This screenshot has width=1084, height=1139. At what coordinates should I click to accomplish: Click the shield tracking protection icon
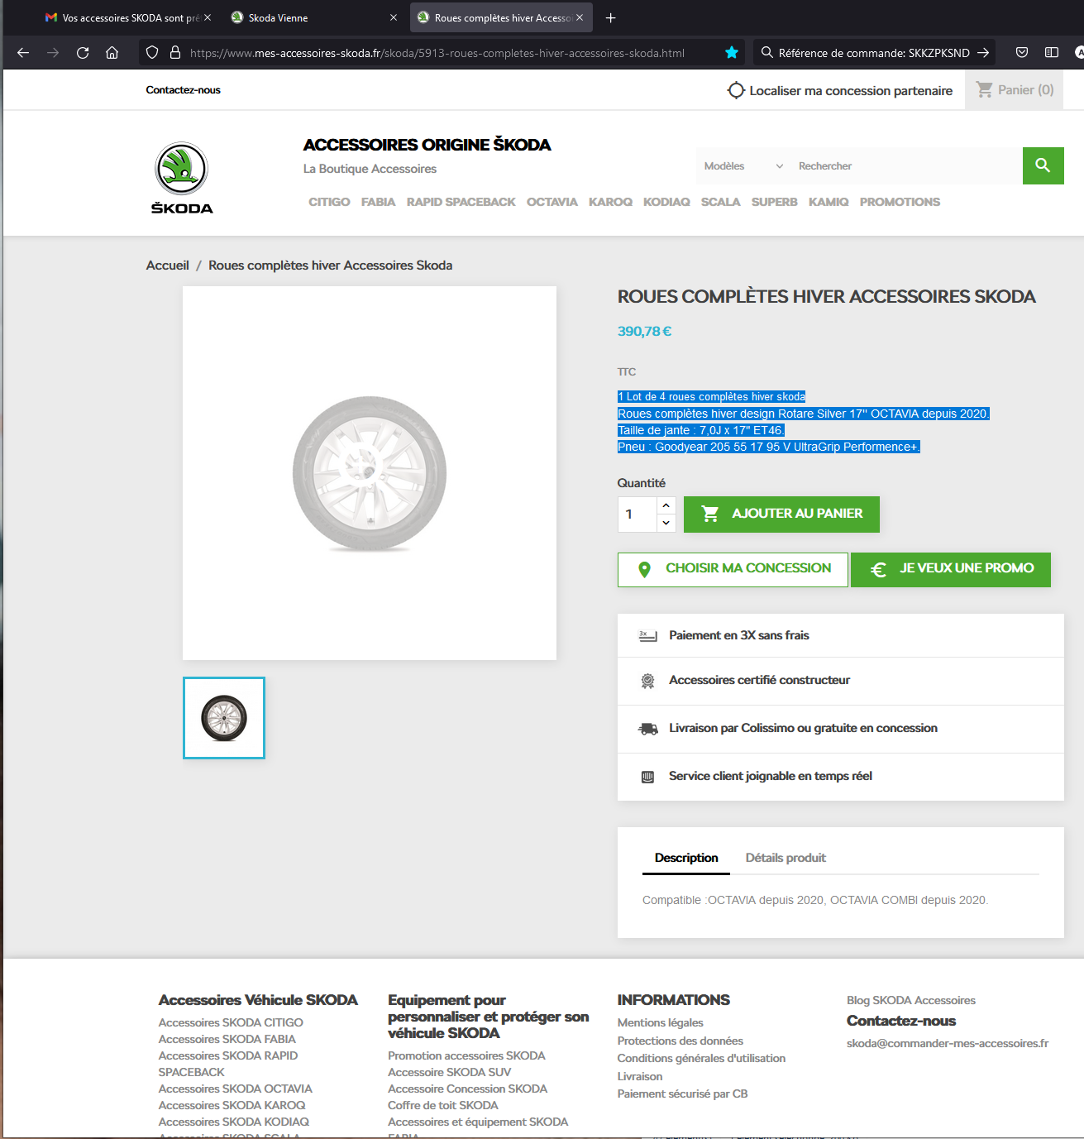152,53
